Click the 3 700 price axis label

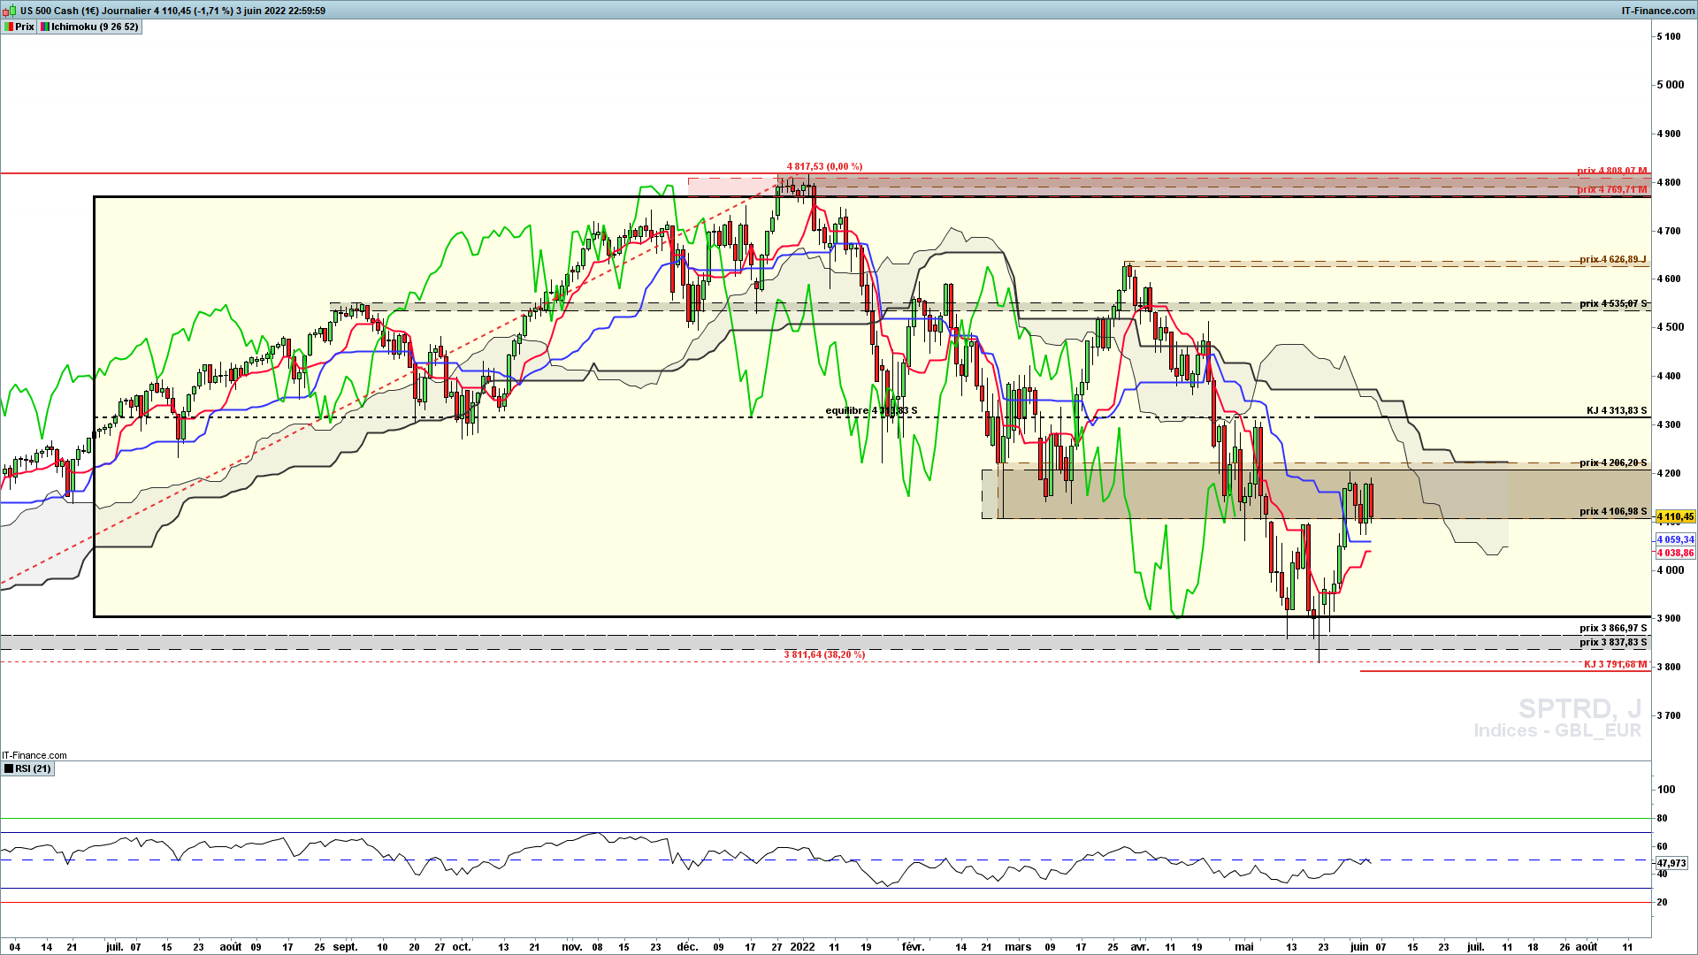1670,715
